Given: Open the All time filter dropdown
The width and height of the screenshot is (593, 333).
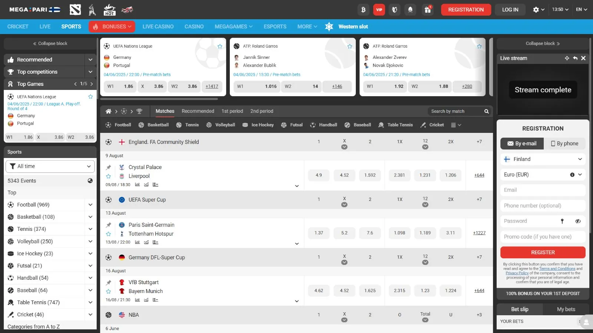Looking at the screenshot, I should [x=50, y=166].
